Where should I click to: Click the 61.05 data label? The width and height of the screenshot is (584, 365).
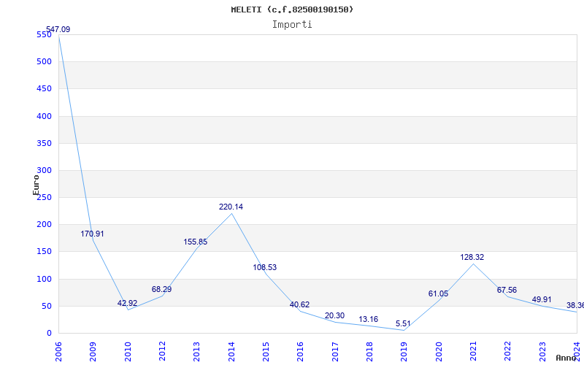(439, 294)
